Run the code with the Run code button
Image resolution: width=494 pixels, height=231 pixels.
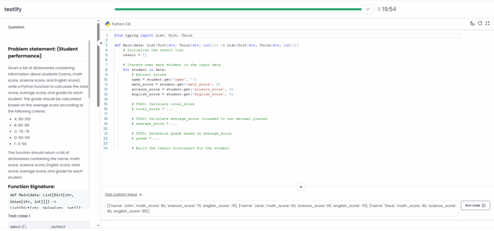[x=475, y=205]
